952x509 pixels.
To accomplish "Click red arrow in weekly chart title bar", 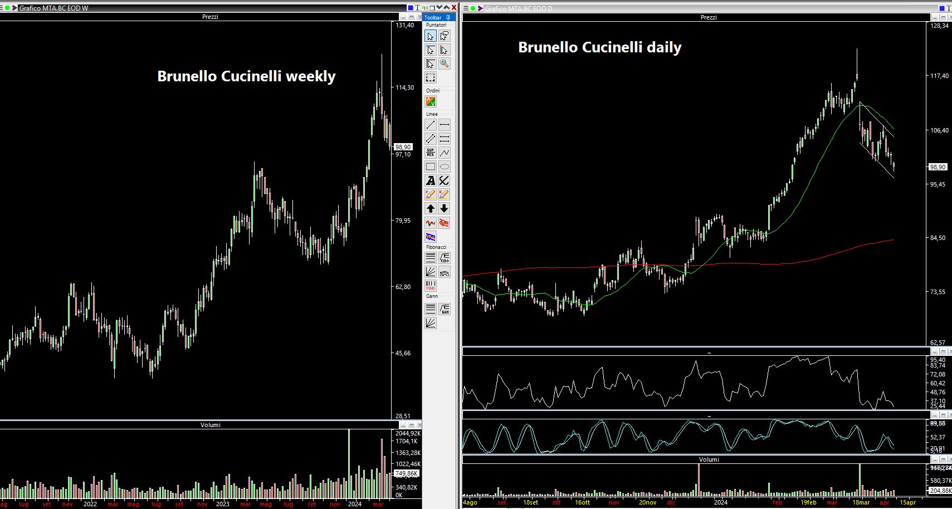I will click(x=14, y=8).
